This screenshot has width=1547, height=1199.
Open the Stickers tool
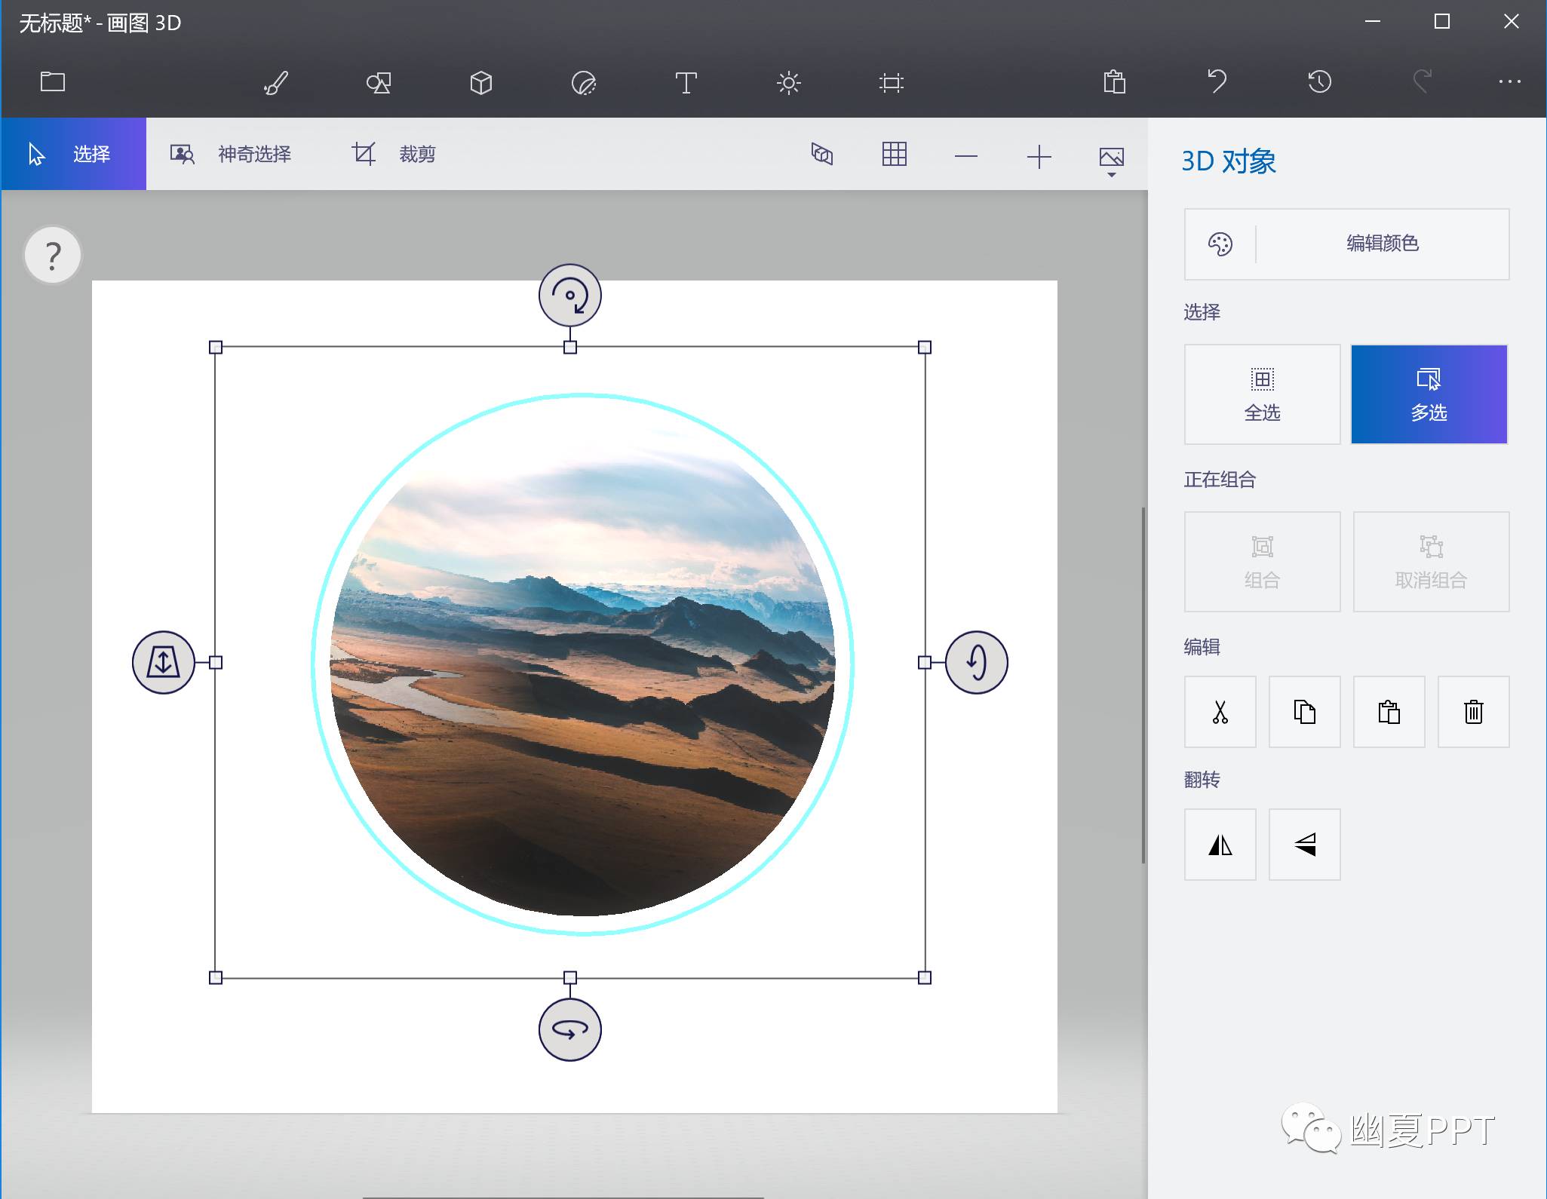click(x=583, y=82)
